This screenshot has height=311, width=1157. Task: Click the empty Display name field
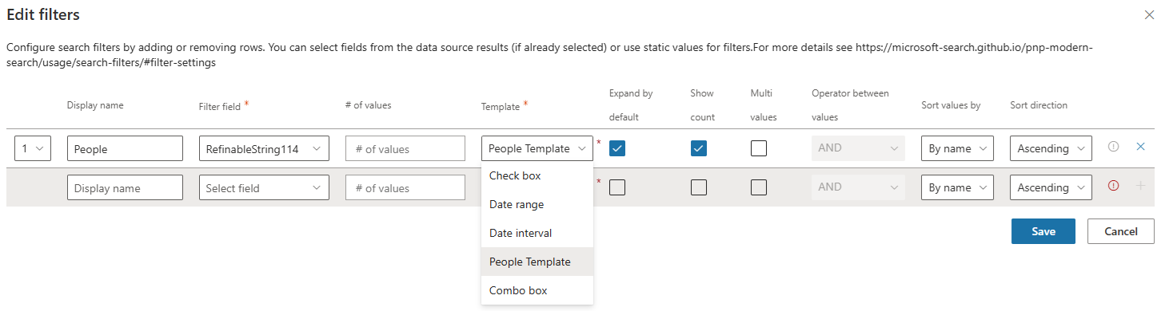coord(125,187)
